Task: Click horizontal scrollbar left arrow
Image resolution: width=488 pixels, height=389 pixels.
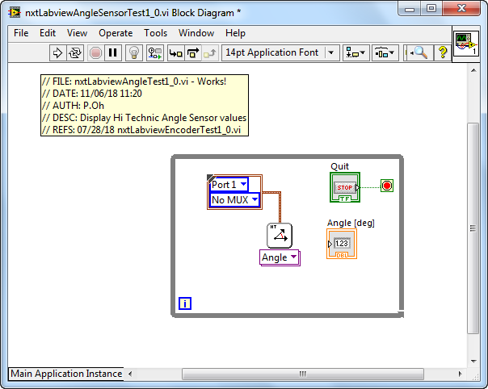Action: point(130,374)
